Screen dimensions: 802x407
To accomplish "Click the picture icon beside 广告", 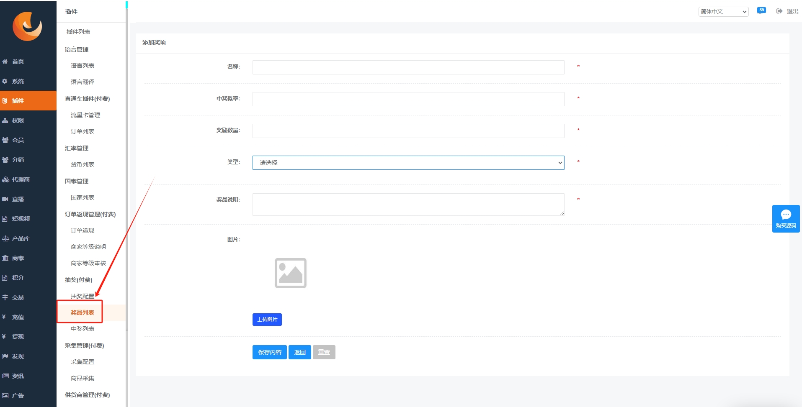I will [x=5, y=396].
